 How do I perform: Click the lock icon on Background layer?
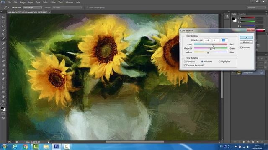point(261,73)
